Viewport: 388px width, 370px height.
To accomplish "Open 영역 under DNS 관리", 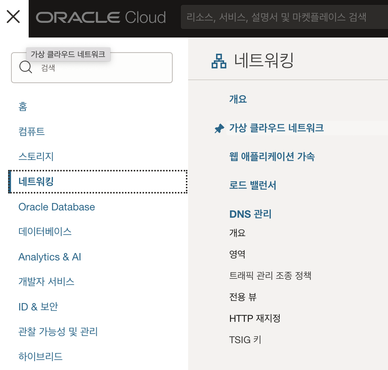I will (x=237, y=254).
